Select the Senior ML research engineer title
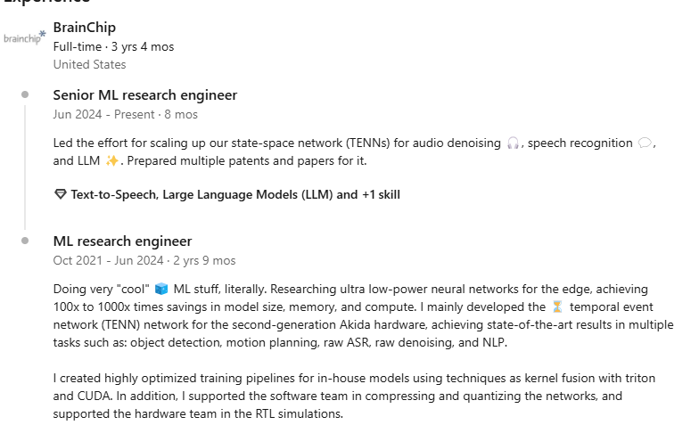Image resolution: width=699 pixels, height=425 pixels. click(145, 95)
